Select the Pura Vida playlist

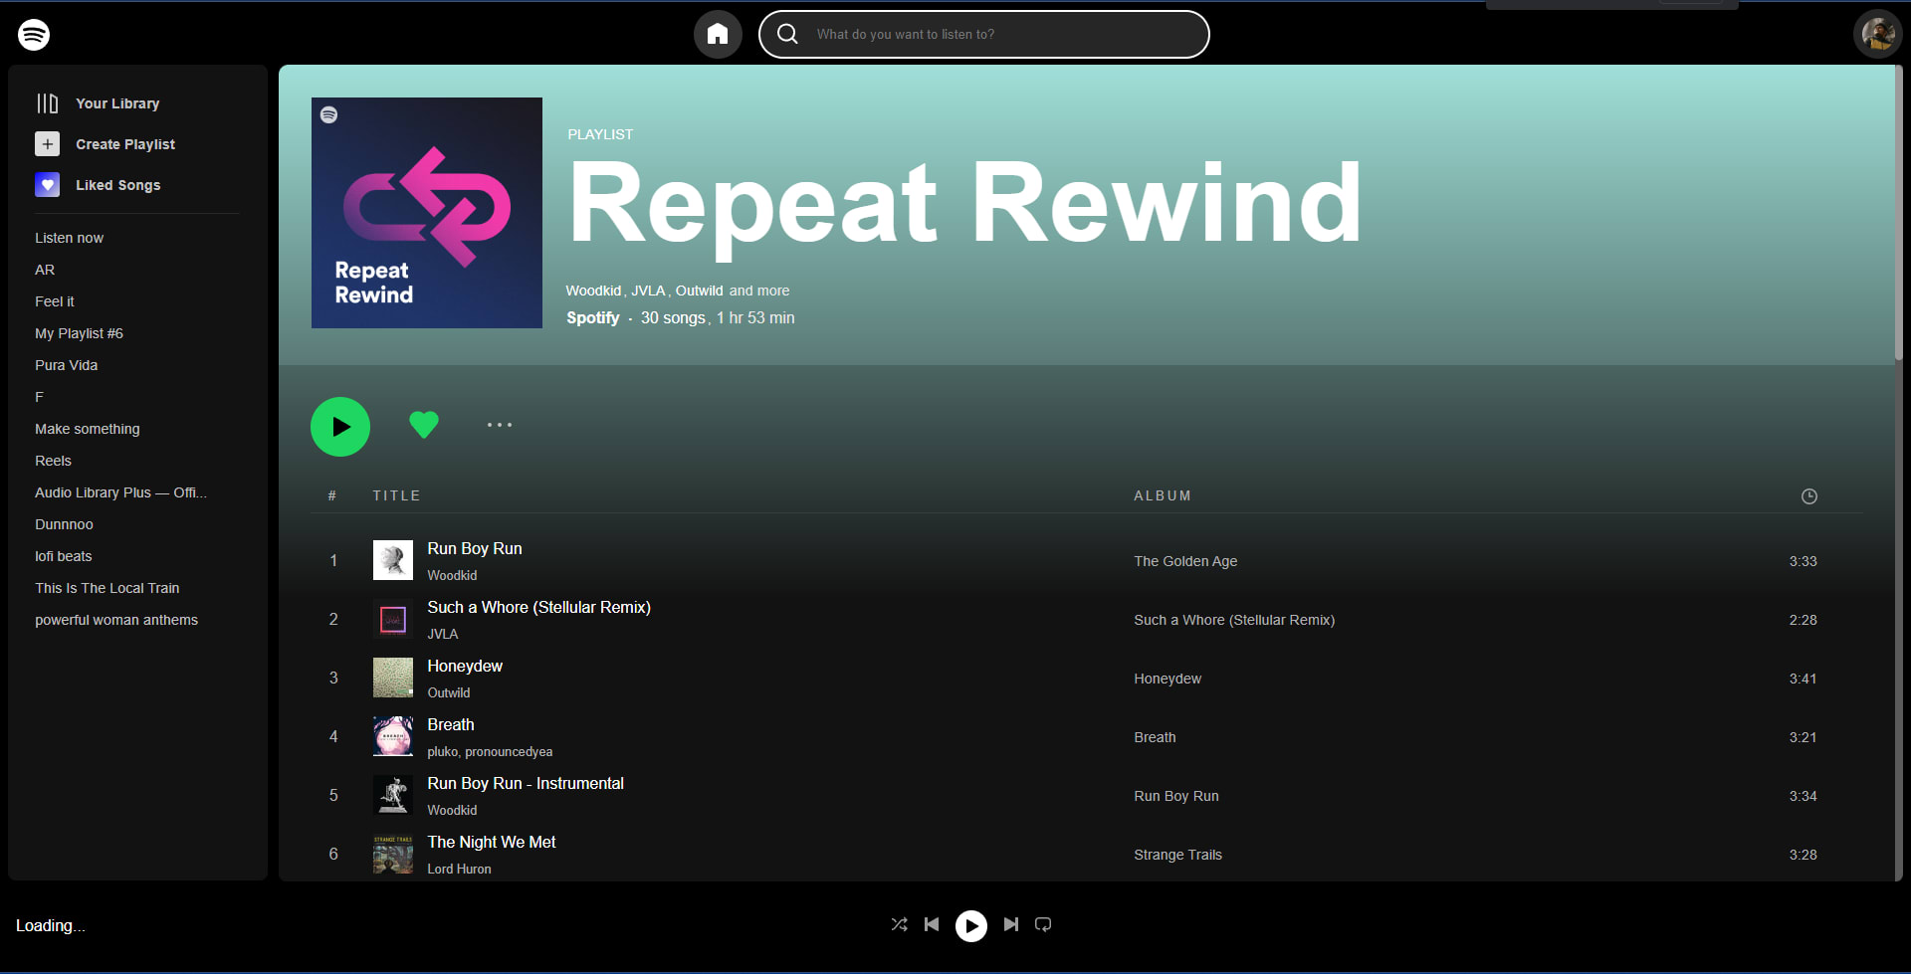[67, 365]
